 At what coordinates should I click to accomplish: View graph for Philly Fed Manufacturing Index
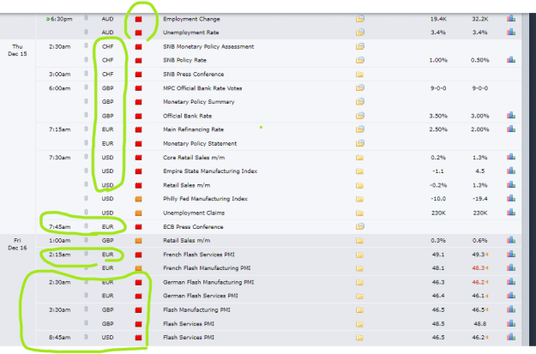511,199
